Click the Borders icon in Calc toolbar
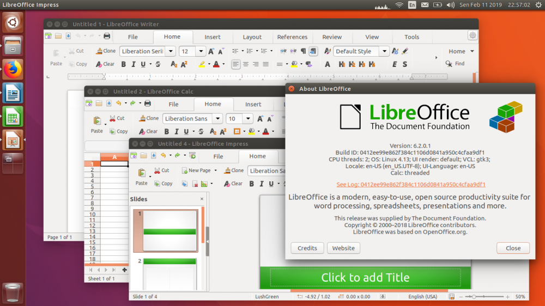Screen dimensions: 545x306 click(x=237, y=131)
